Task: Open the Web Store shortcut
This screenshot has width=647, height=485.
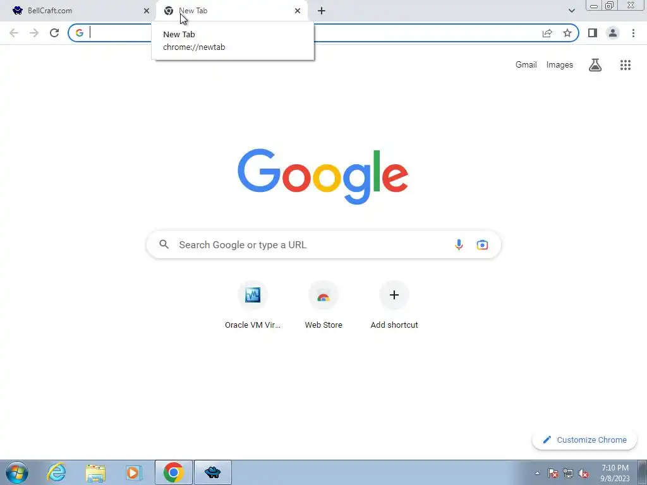Action: click(323, 306)
